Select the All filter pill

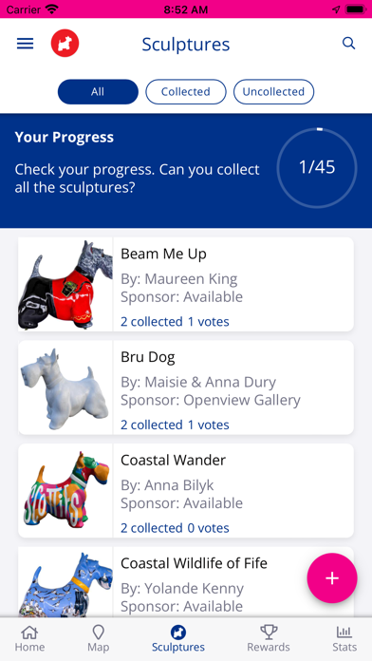pyautogui.click(x=98, y=91)
